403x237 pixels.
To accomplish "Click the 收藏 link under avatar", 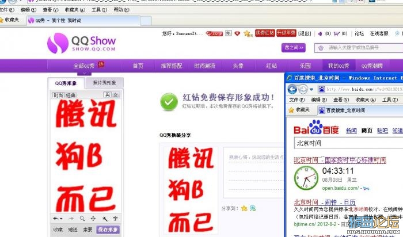I will 58,230.
